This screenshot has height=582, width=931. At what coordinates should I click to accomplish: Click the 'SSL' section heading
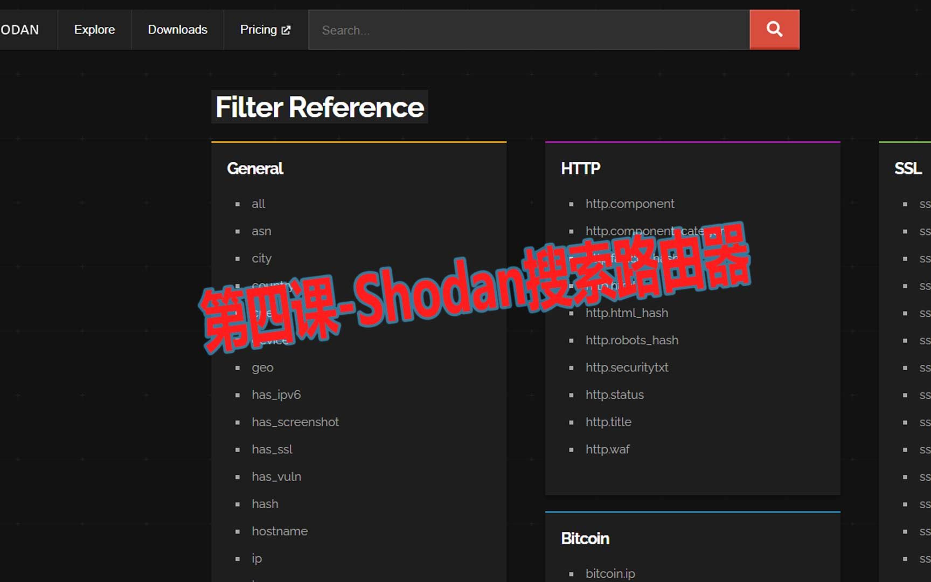[x=908, y=169]
